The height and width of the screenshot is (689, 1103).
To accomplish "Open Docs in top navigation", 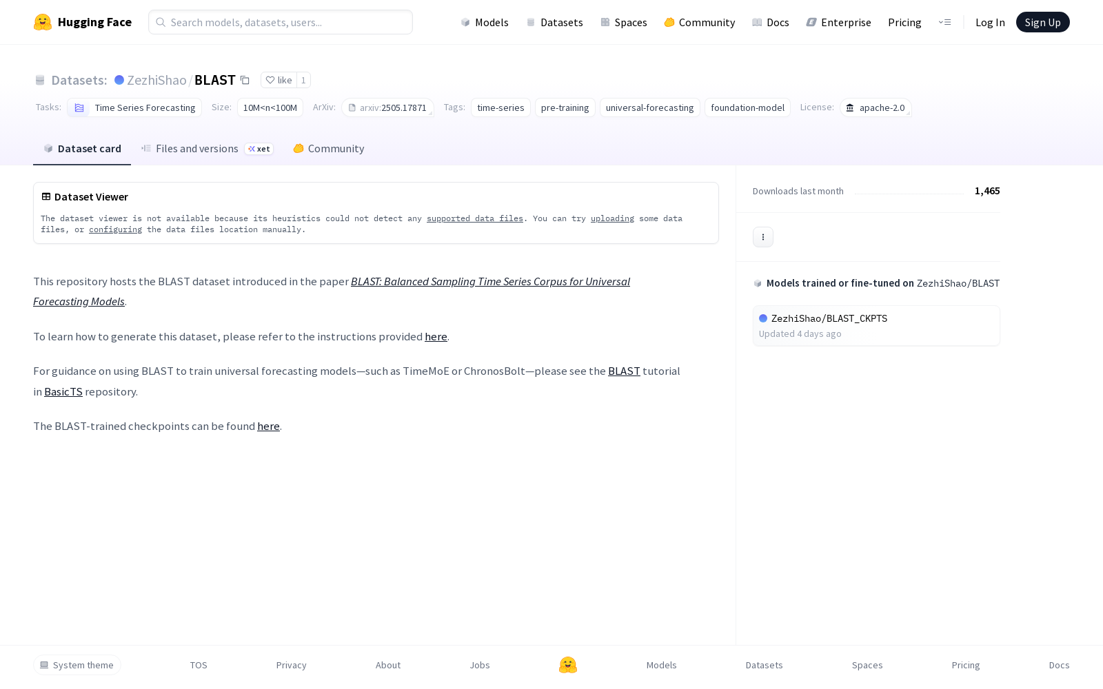I will click(x=770, y=22).
